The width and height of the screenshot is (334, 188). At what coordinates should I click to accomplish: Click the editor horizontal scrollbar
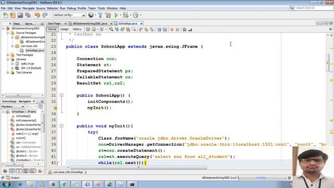[138, 168]
